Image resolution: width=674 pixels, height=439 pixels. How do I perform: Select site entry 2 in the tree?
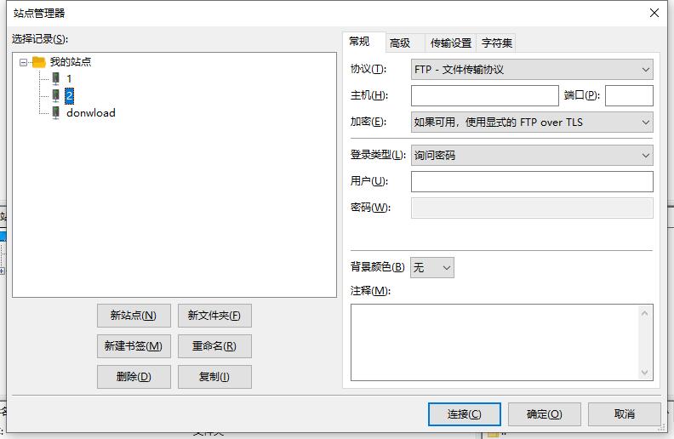(69, 95)
